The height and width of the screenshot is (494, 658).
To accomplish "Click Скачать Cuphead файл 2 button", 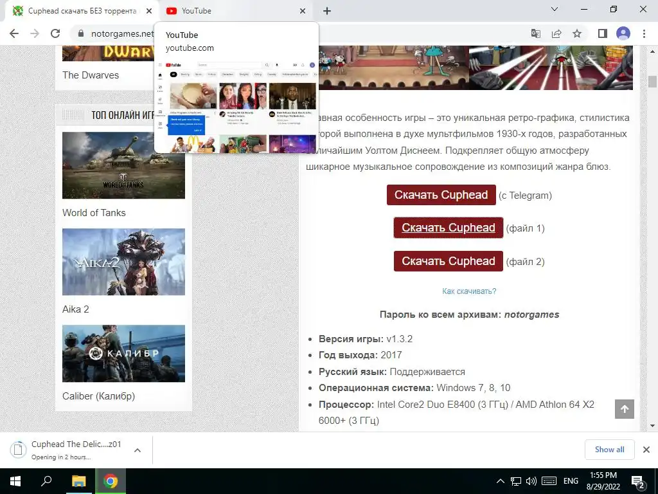I will coord(448,261).
